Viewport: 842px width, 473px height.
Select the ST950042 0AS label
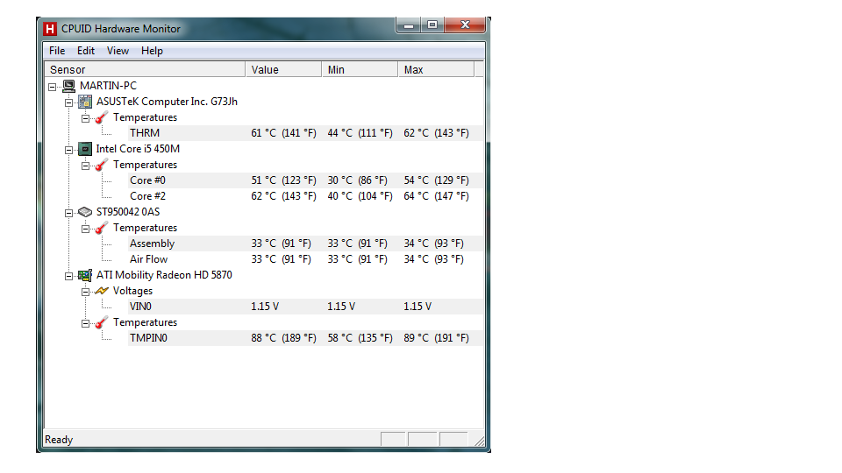click(x=128, y=212)
